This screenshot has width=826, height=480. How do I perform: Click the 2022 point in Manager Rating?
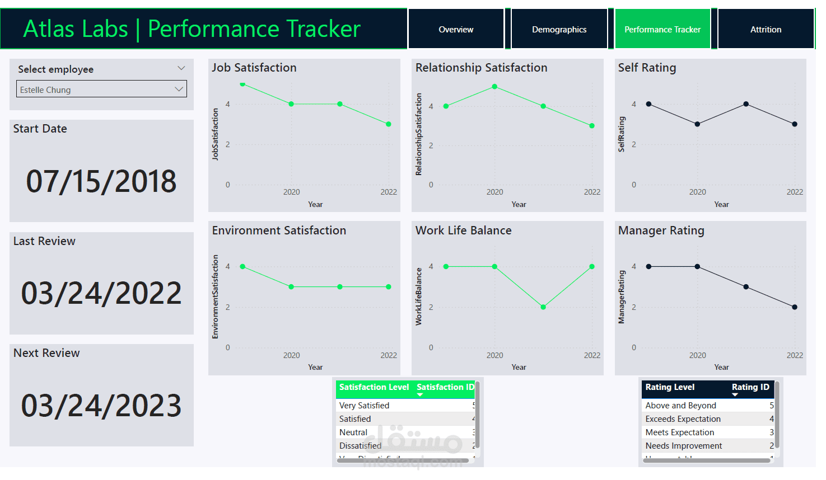coord(795,307)
